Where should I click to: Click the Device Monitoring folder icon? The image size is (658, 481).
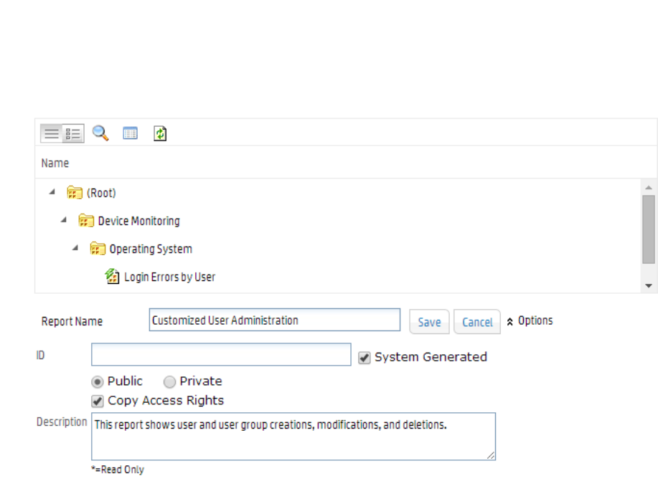86,221
